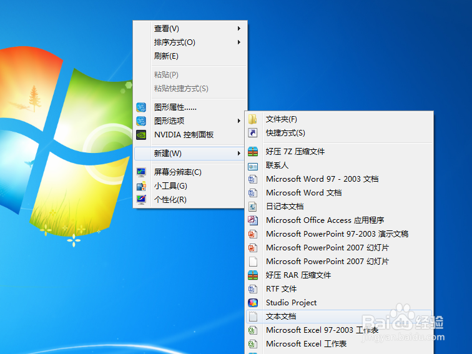This screenshot has width=472, height=354.
Task: Click the 好压 7Z archive icon
Action: (253, 152)
